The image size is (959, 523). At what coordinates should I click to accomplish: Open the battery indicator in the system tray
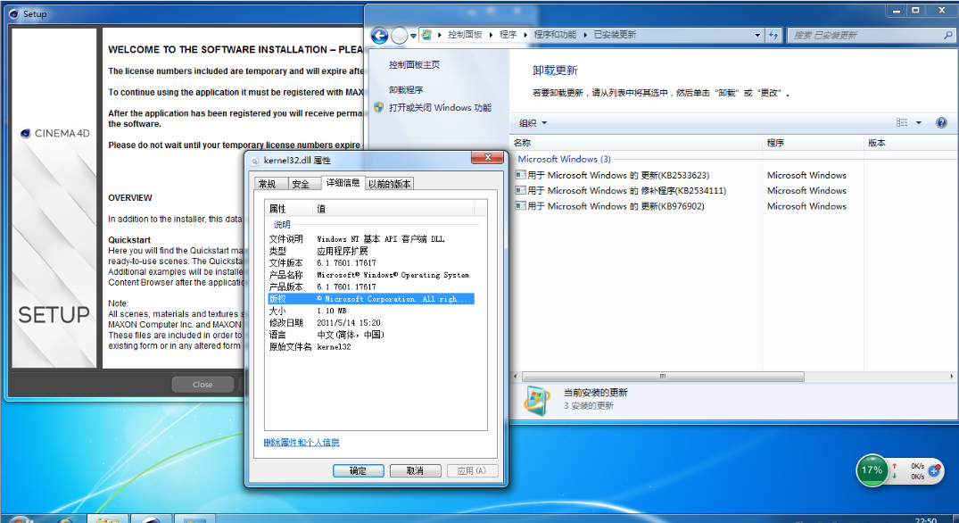(x=872, y=470)
